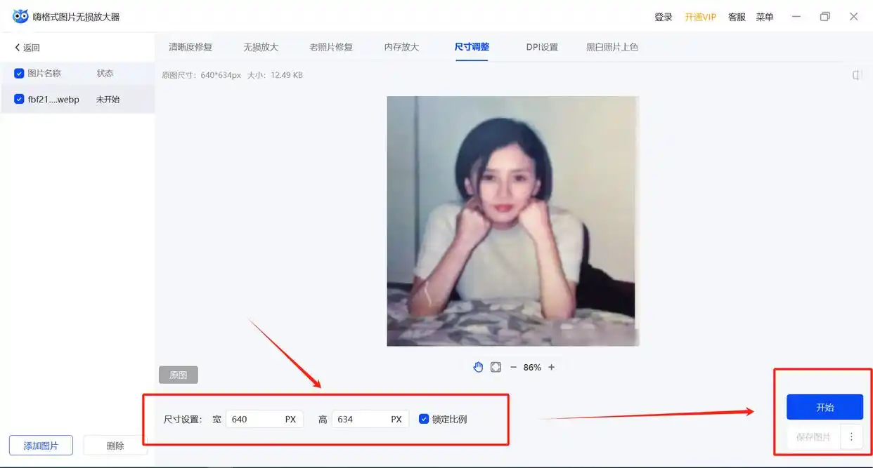Viewport: 873px width, 468px height.
Task: Click the 保存图片 button
Action: pos(813,436)
